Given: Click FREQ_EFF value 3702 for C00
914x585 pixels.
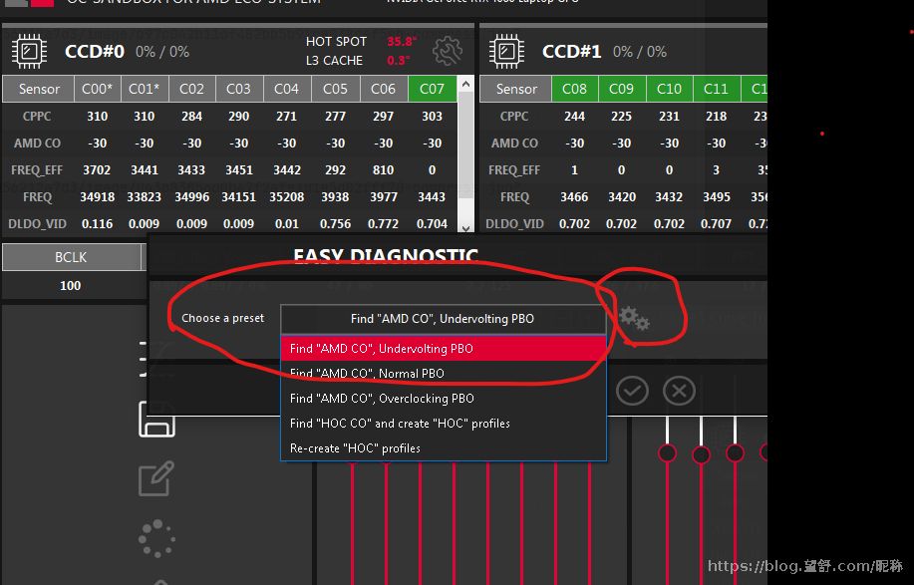Looking at the screenshot, I should pos(97,170).
